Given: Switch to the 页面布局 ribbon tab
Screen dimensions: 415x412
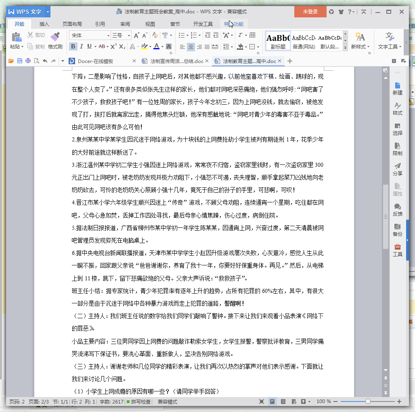Looking at the screenshot, I should pos(72,24).
